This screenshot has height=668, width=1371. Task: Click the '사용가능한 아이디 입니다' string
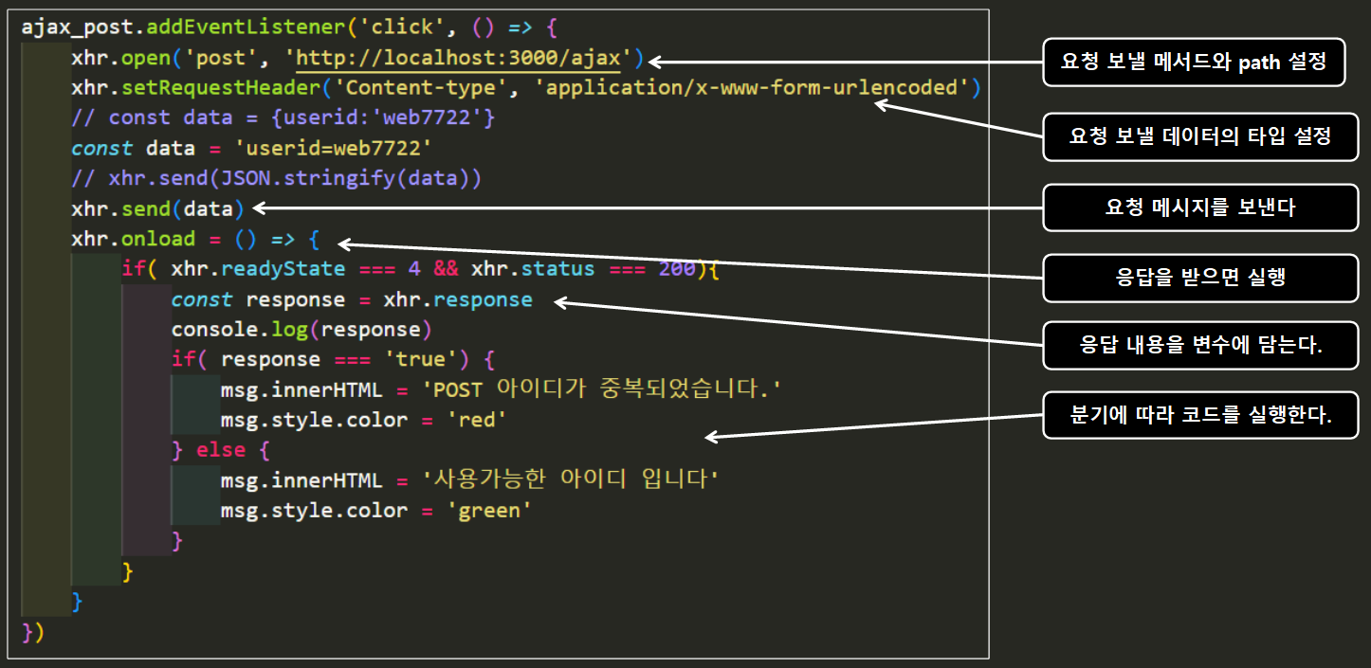click(x=571, y=480)
